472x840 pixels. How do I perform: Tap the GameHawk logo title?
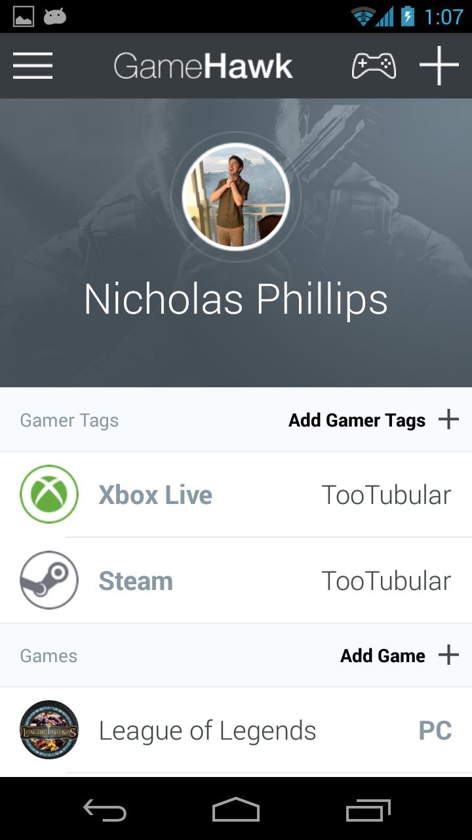(203, 66)
